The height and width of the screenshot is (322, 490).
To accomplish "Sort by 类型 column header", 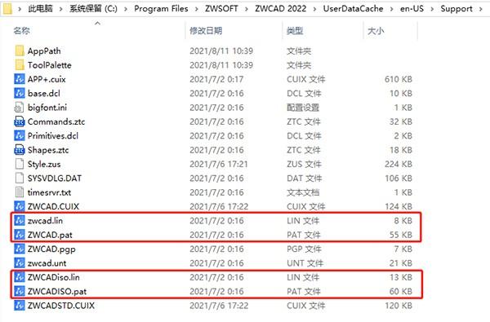I will (x=295, y=31).
